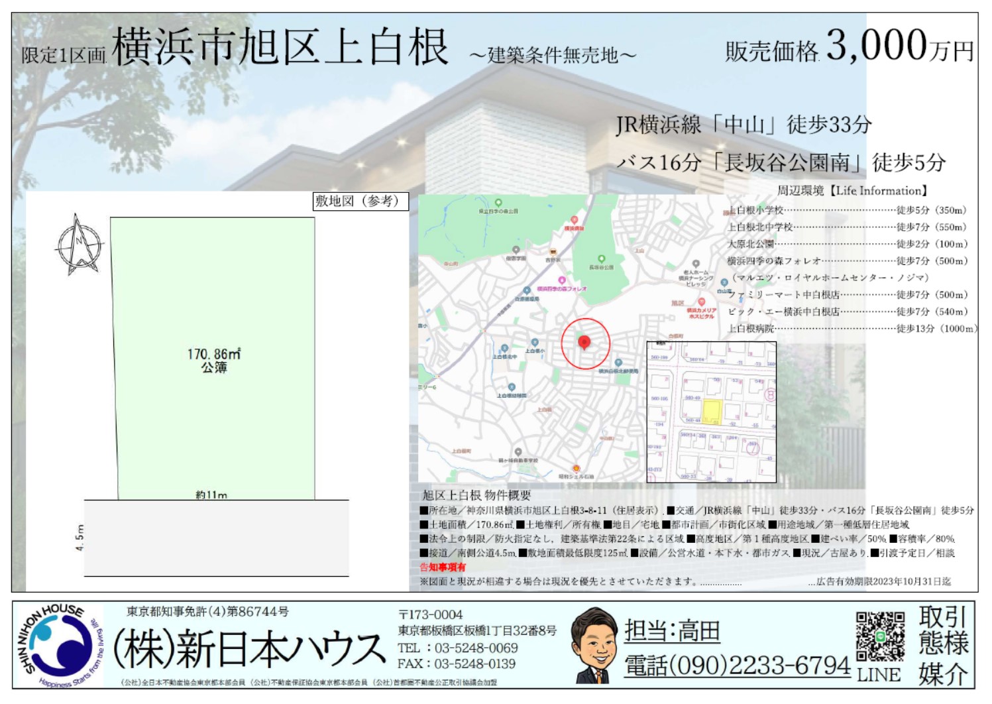
Task: Click the 県立四季の森公園 park marker
Action: tap(498, 203)
